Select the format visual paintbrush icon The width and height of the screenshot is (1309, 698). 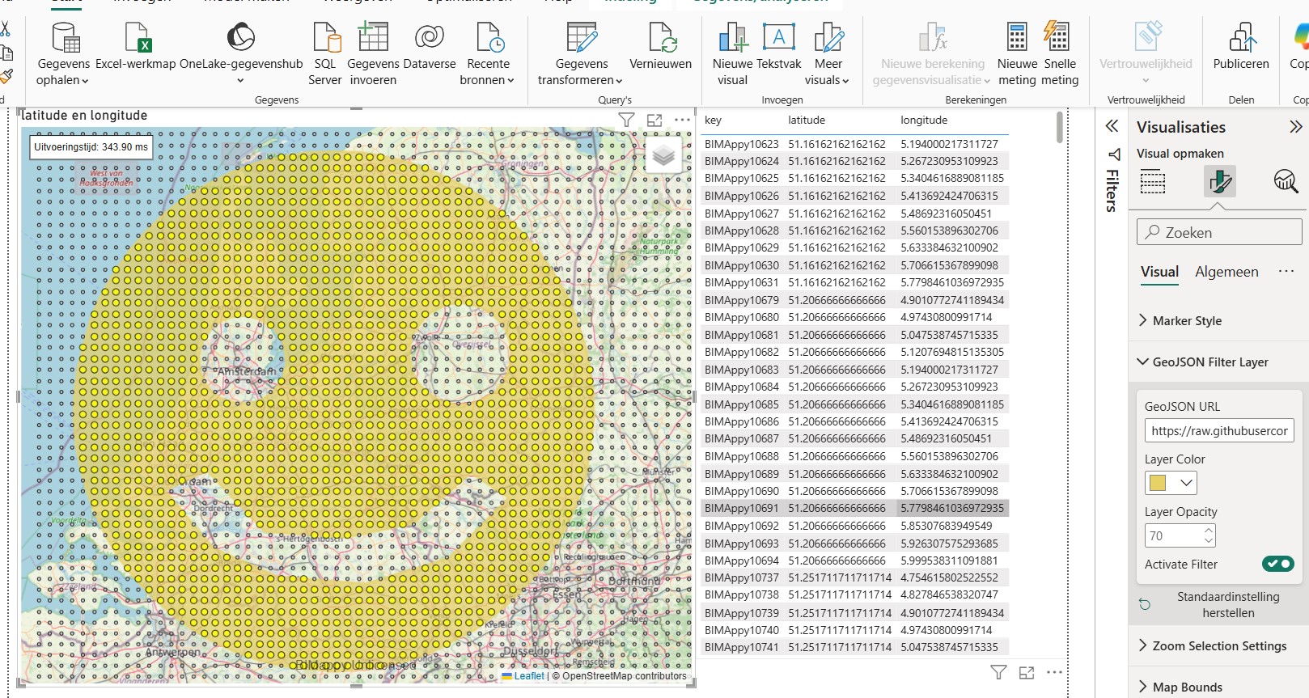pyautogui.click(x=1219, y=182)
